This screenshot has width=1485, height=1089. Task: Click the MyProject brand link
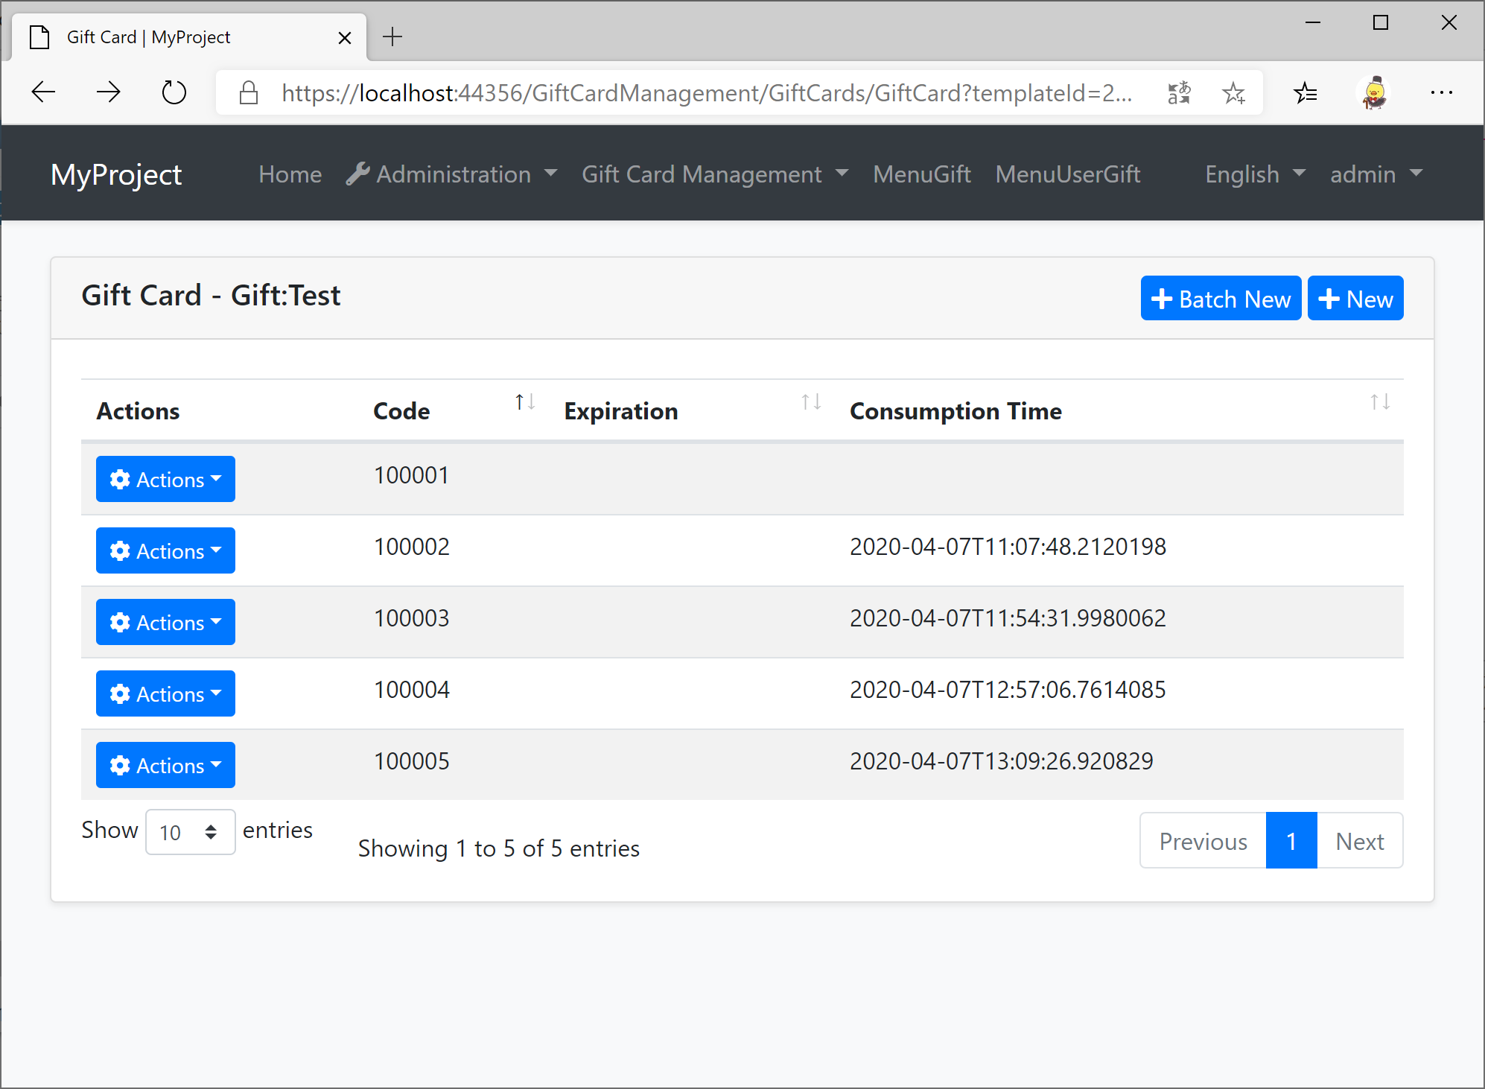tap(116, 174)
